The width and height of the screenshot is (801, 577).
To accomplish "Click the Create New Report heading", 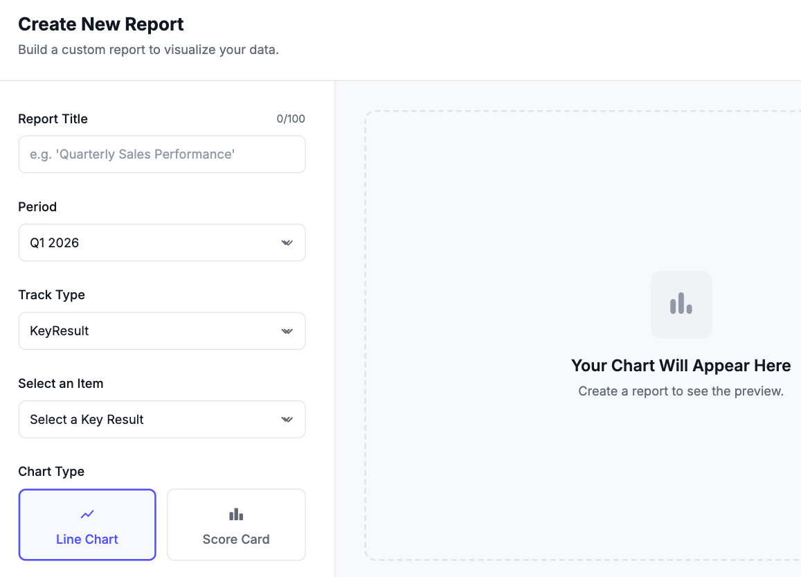I will coord(100,24).
